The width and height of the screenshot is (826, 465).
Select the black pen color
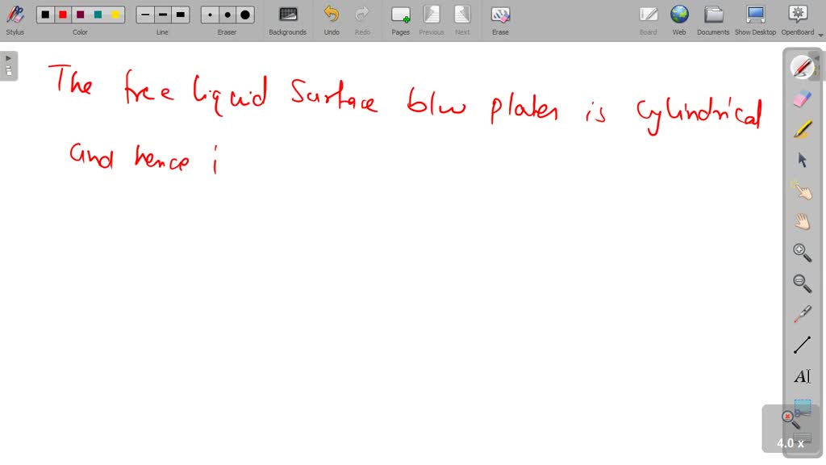(45, 15)
